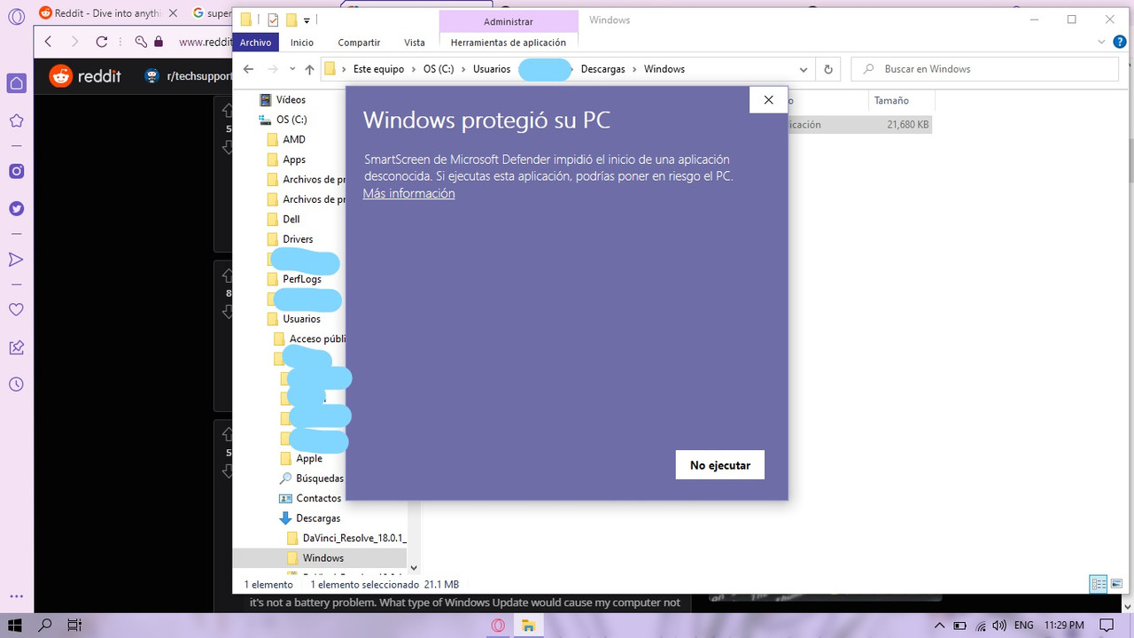The width and height of the screenshot is (1134, 638).
Task: Open Instagram from Opera sidebar
Action: coord(16,171)
